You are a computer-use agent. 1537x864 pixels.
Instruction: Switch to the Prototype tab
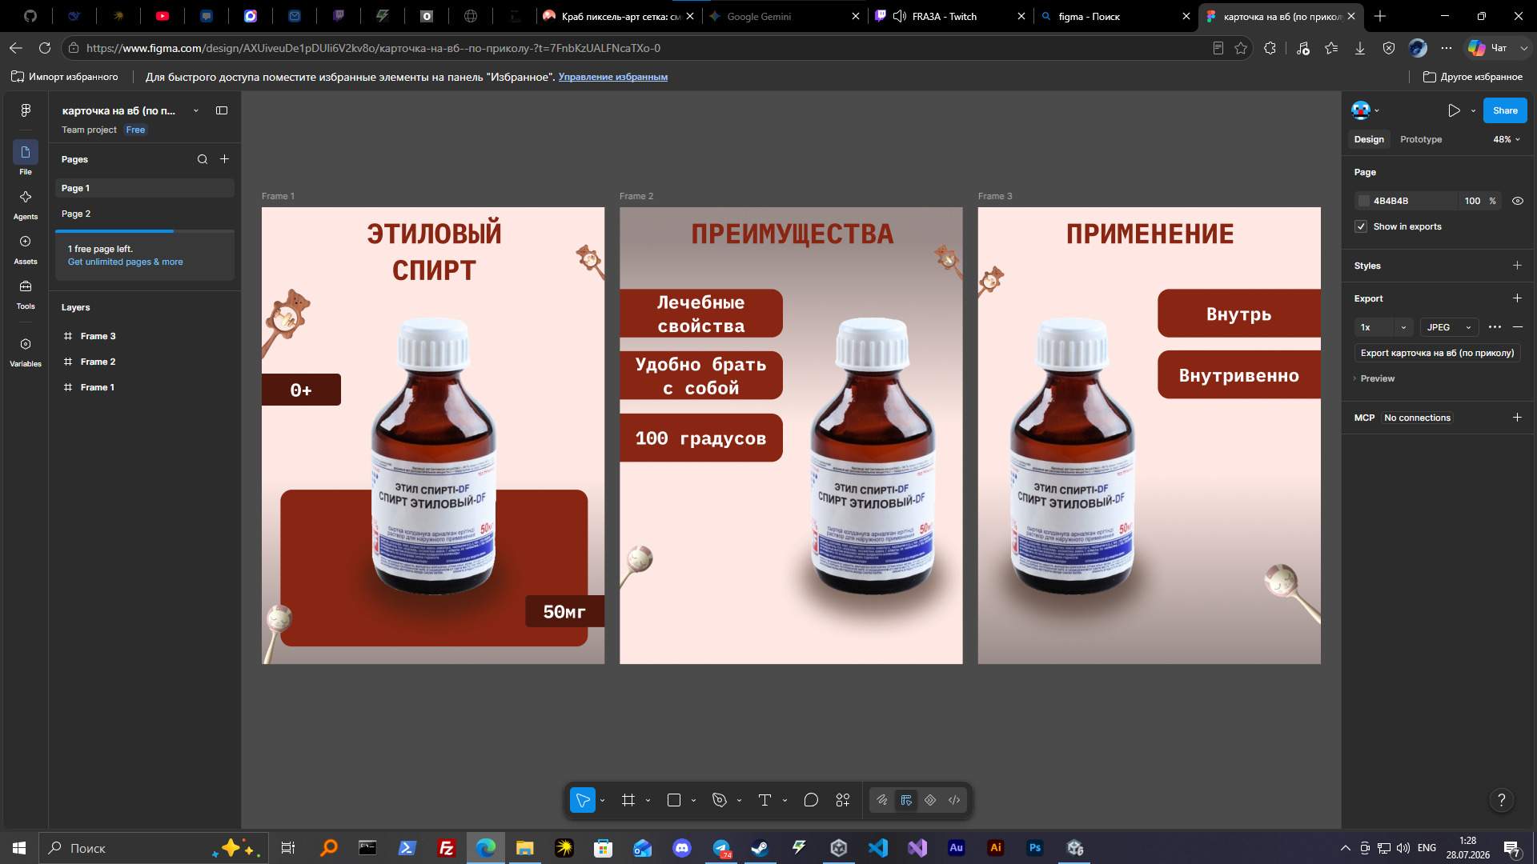tap(1421, 139)
